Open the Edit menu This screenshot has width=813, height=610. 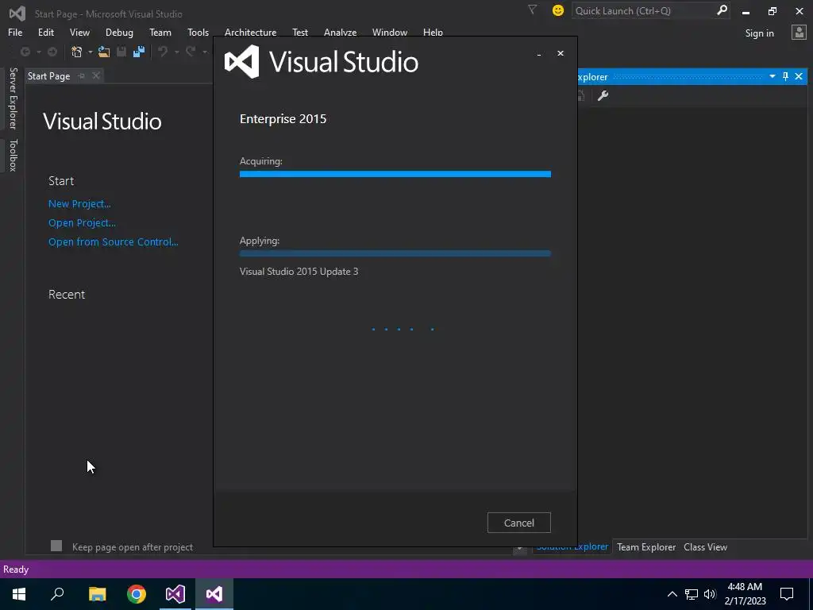[x=45, y=32]
